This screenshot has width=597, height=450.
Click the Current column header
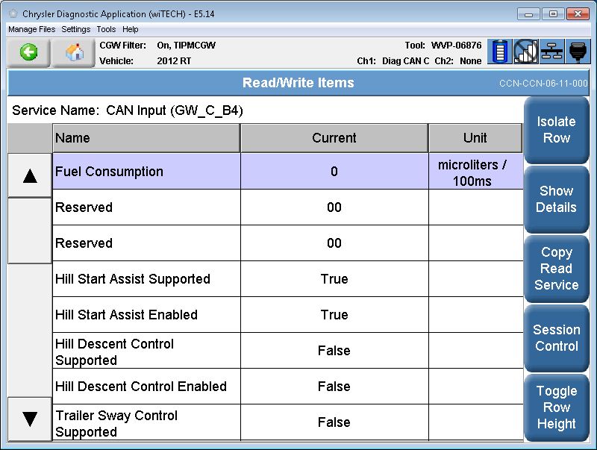tap(334, 138)
